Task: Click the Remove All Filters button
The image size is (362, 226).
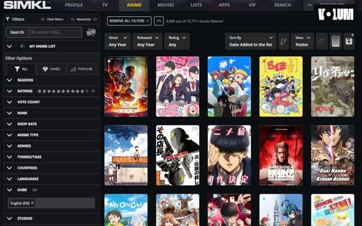Action: [129, 21]
